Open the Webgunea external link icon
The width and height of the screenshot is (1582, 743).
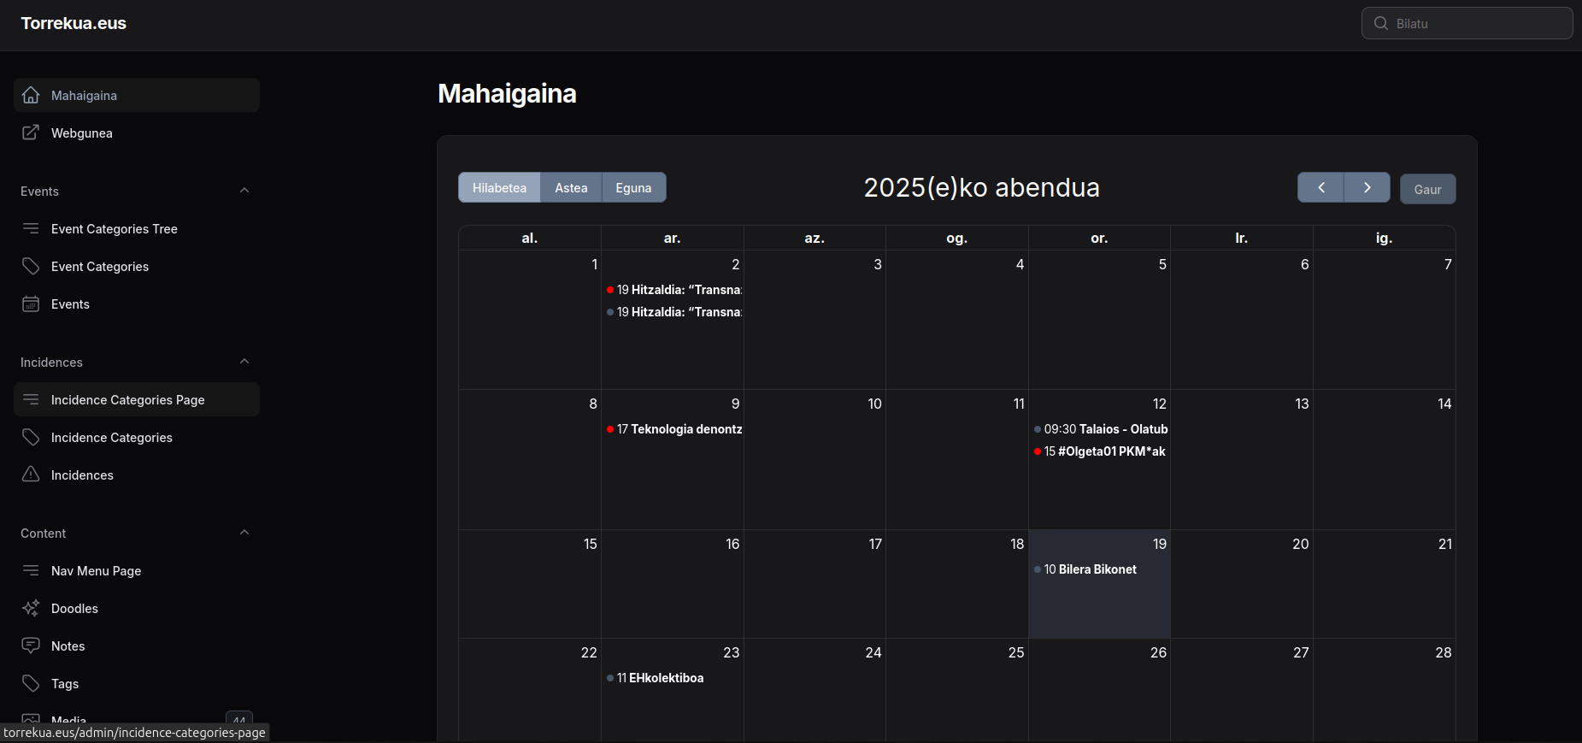pyautogui.click(x=31, y=133)
